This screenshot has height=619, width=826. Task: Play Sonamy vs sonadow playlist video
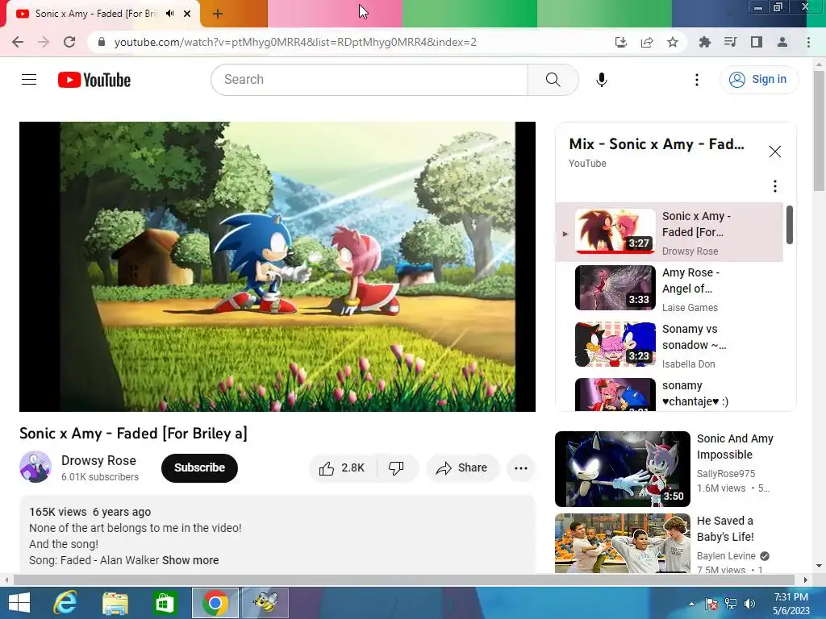(x=669, y=345)
